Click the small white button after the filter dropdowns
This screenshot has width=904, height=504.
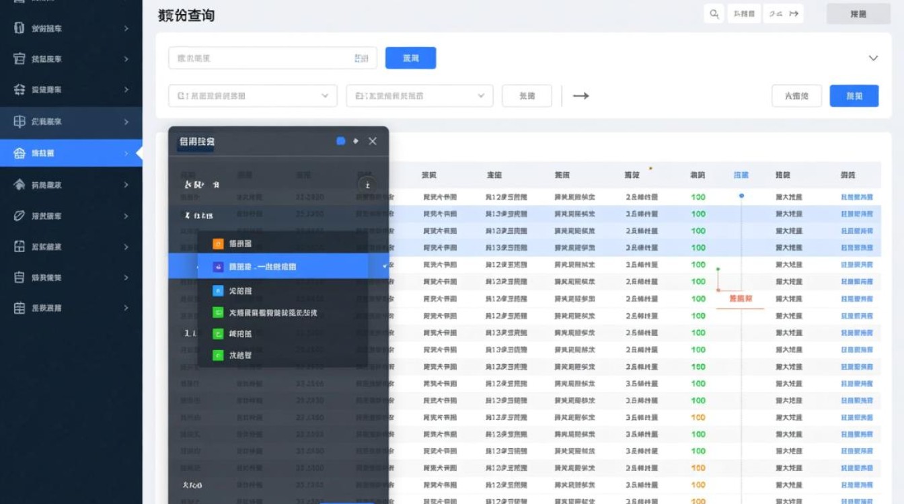click(527, 95)
